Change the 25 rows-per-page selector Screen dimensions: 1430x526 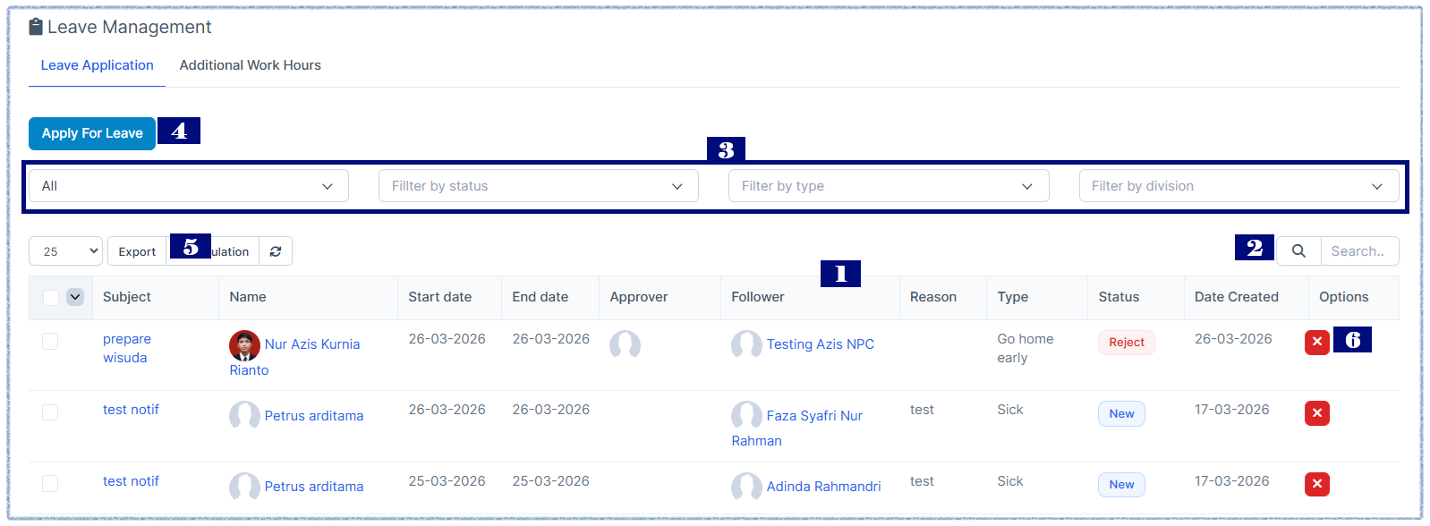[66, 251]
